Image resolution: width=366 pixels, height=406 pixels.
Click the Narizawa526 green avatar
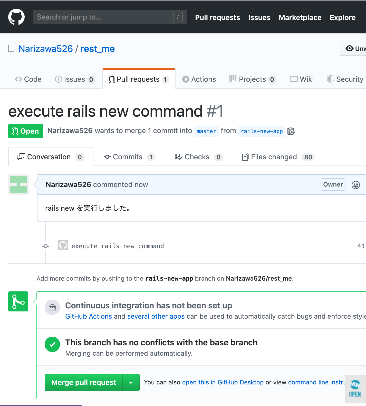[x=18, y=184]
